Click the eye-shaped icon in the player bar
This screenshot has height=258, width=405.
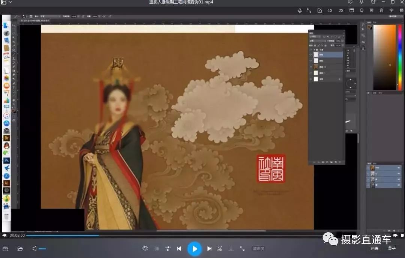coord(145,248)
